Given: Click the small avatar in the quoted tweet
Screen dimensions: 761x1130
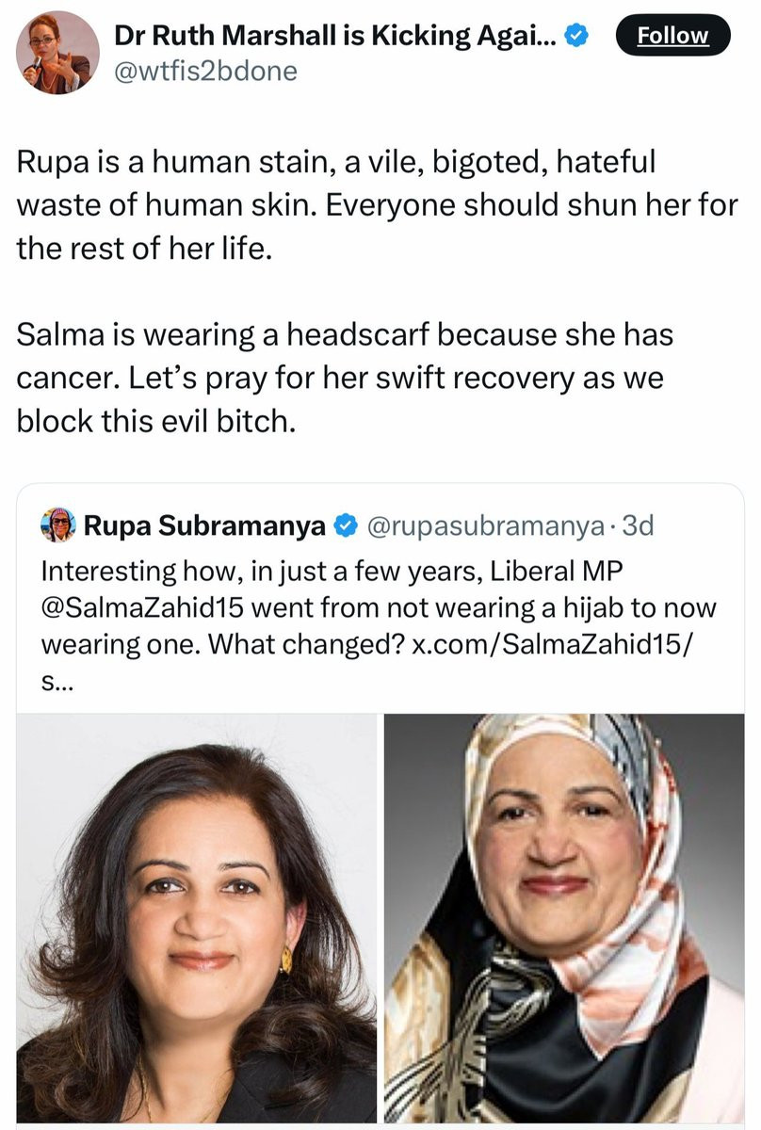Looking at the screenshot, I should (59, 525).
